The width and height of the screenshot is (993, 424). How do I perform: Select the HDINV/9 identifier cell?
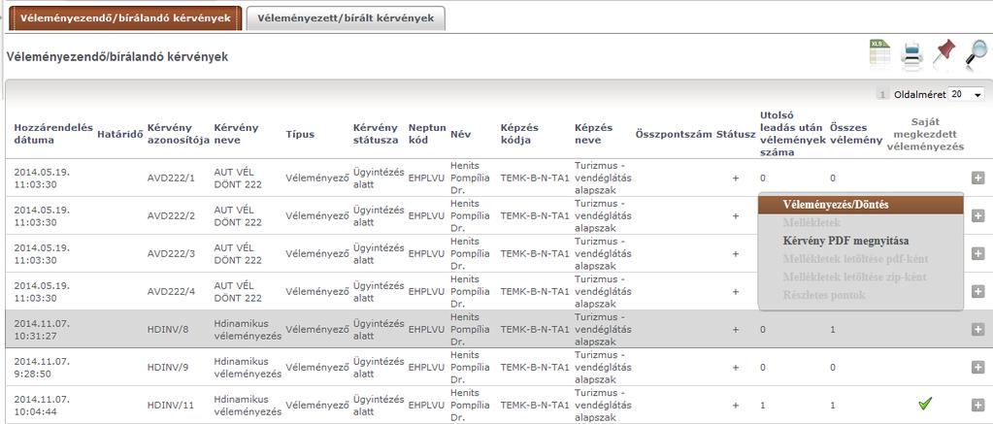pyautogui.click(x=168, y=367)
